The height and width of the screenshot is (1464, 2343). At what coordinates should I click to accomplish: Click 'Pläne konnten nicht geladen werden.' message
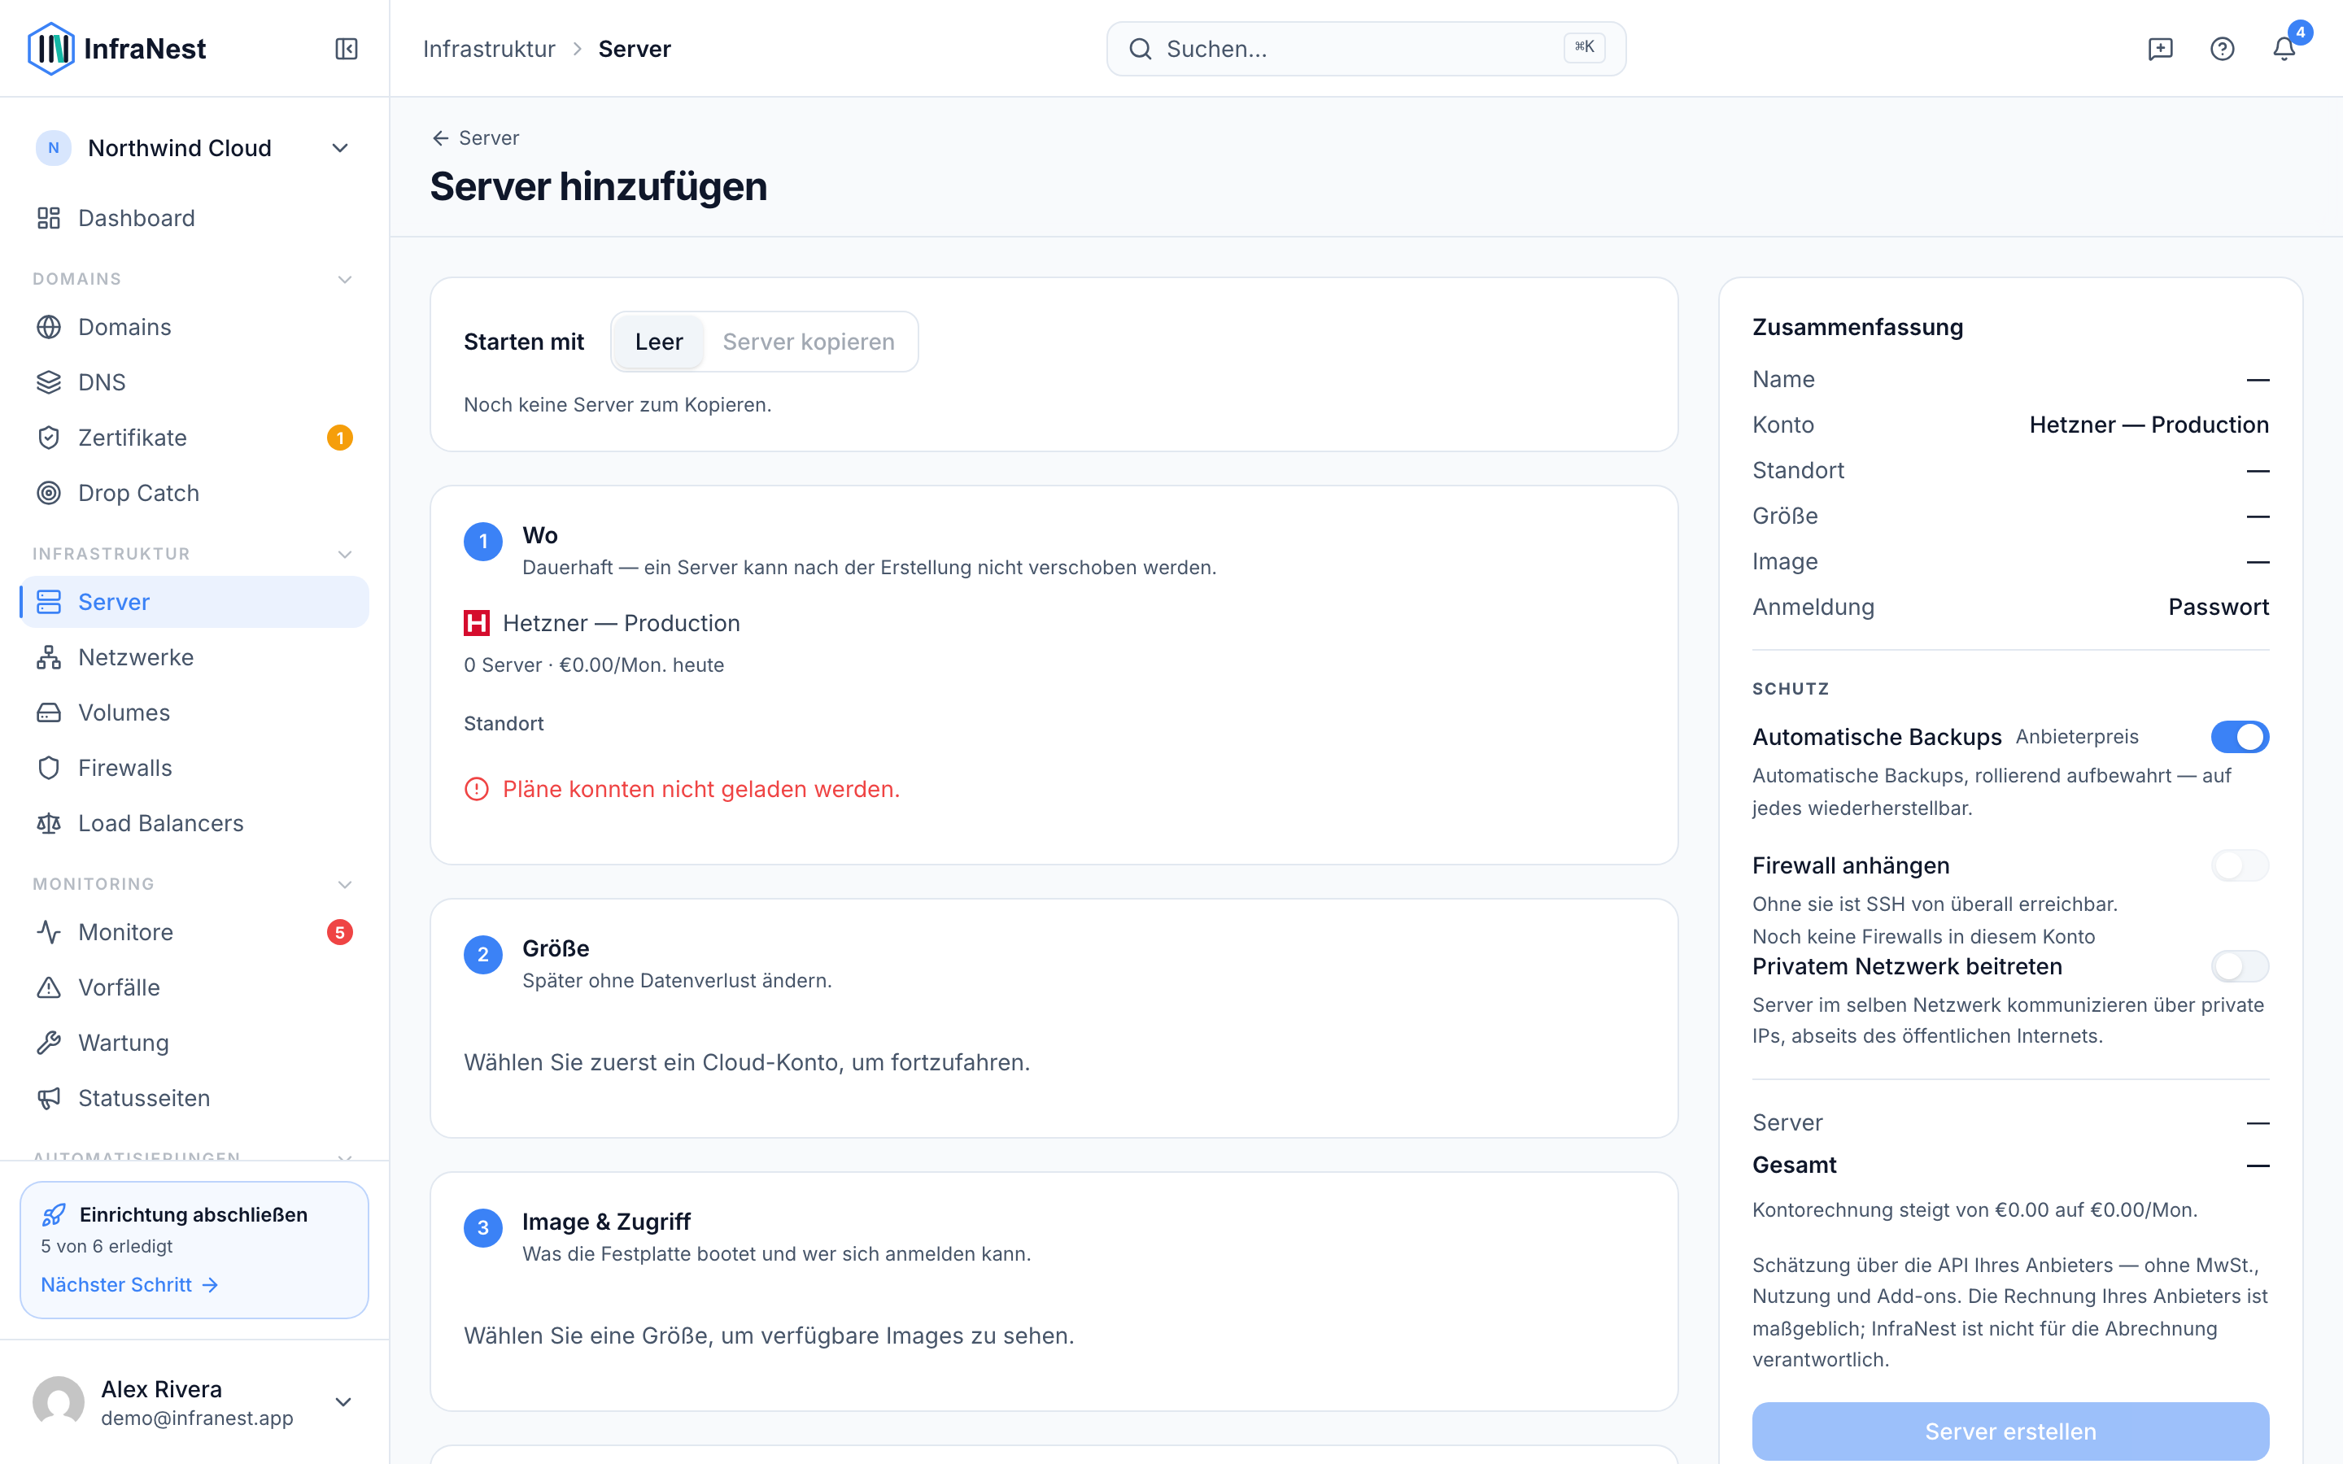pyautogui.click(x=701, y=789)
